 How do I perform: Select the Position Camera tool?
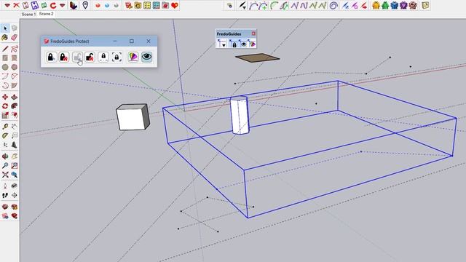point(5,186)
